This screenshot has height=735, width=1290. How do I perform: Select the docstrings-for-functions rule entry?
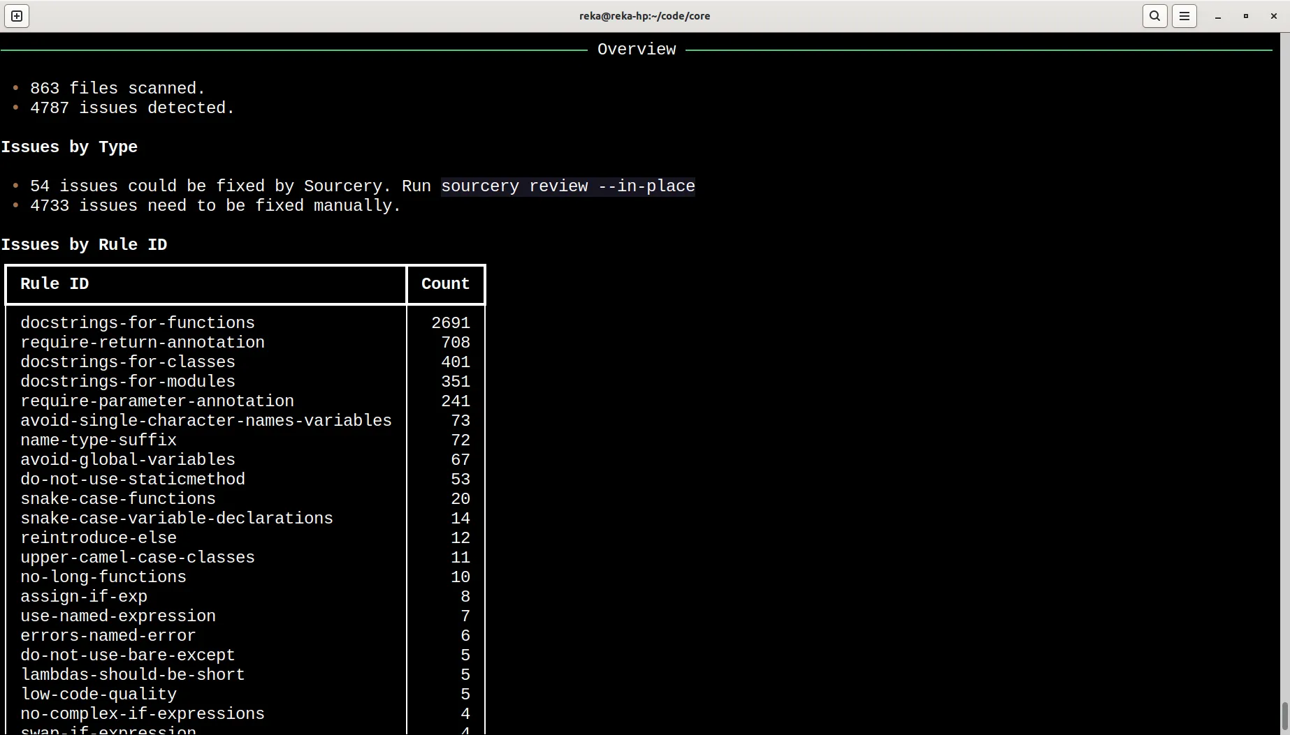tap(138, 322)
